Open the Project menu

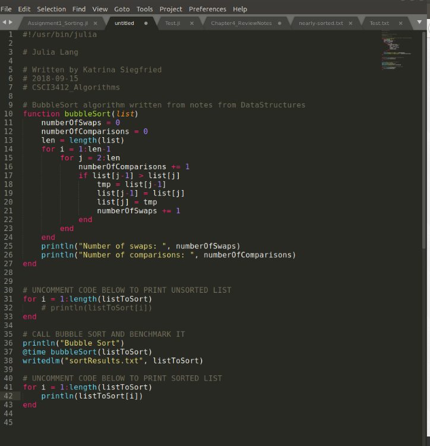170,9
